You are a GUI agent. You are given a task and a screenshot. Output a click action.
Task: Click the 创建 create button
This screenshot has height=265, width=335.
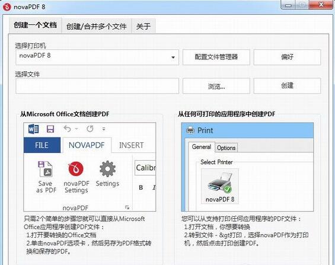point(287,86)
